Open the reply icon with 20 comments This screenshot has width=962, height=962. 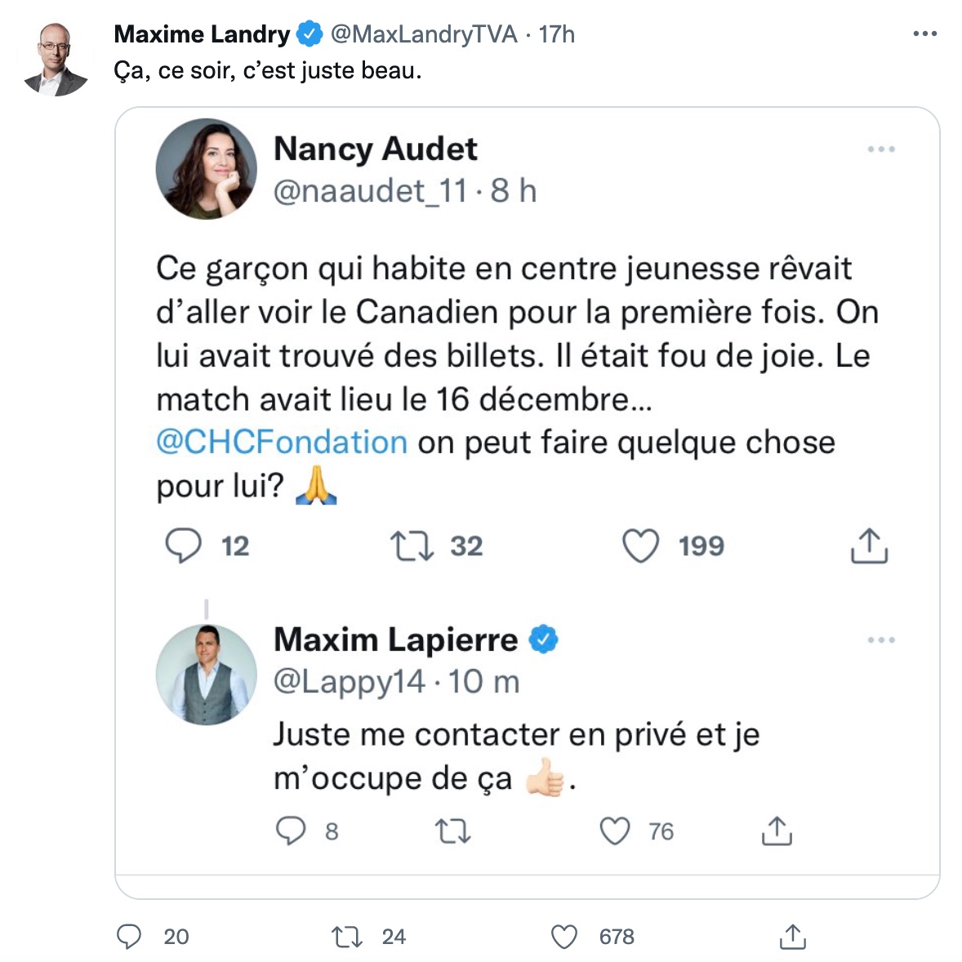click(x=130, y=937)
